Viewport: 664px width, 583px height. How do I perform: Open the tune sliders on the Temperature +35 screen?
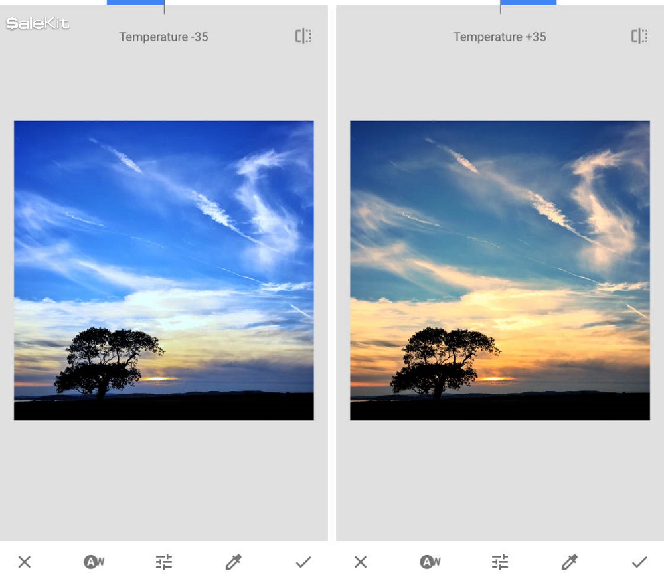500,562
